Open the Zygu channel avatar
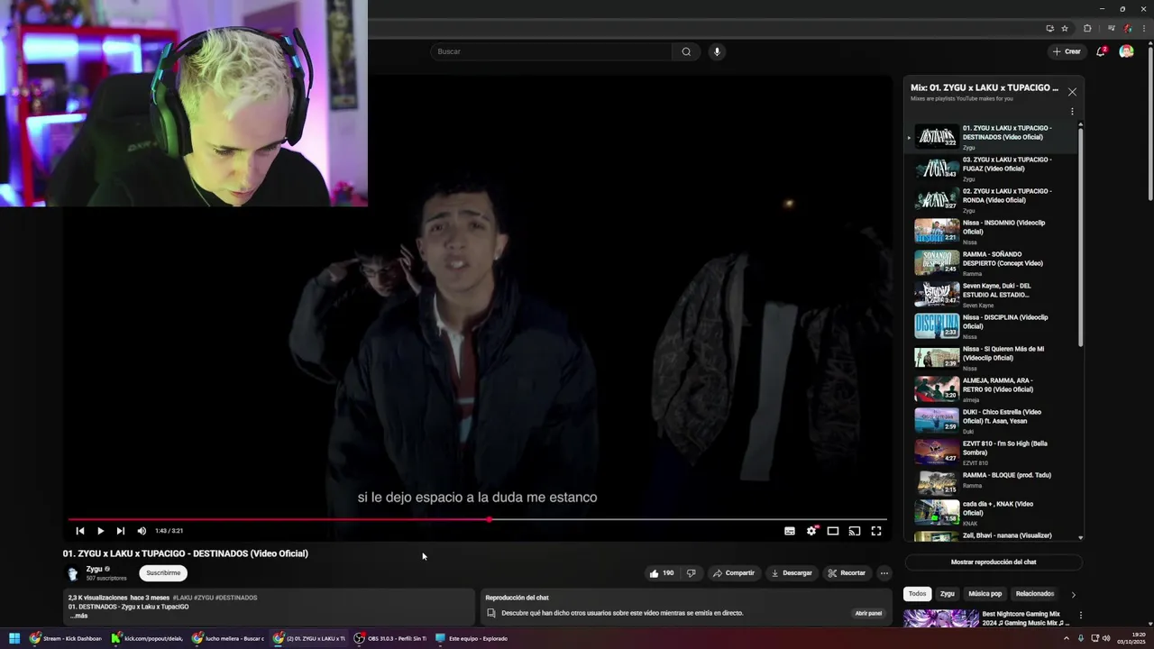The width and height of the screenshot is (1154, 649). coord(73,573)
